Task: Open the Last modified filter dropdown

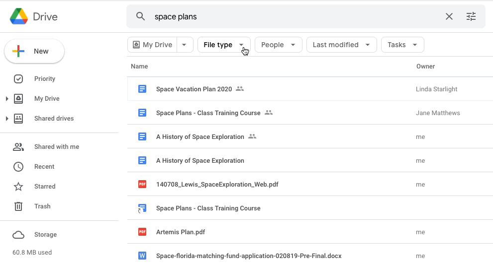Action: click(341, 45)
